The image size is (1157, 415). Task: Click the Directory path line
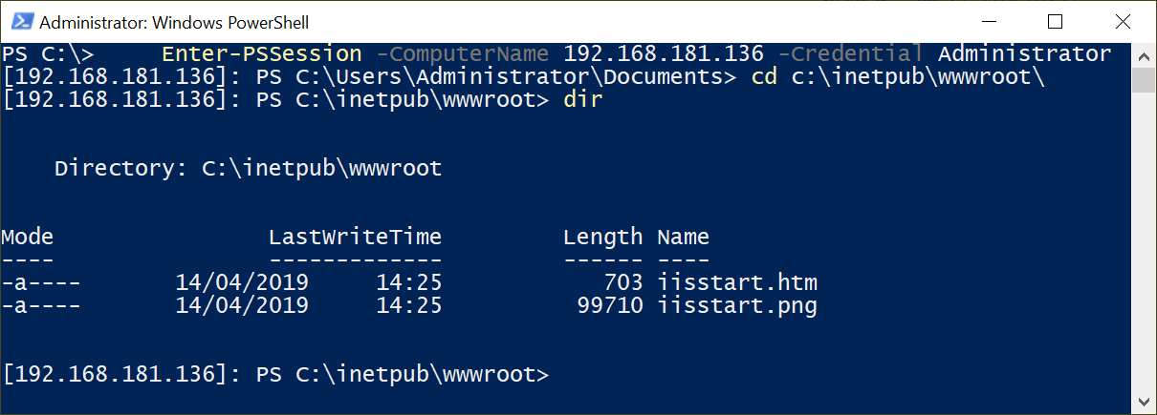[x=249, y=169]
